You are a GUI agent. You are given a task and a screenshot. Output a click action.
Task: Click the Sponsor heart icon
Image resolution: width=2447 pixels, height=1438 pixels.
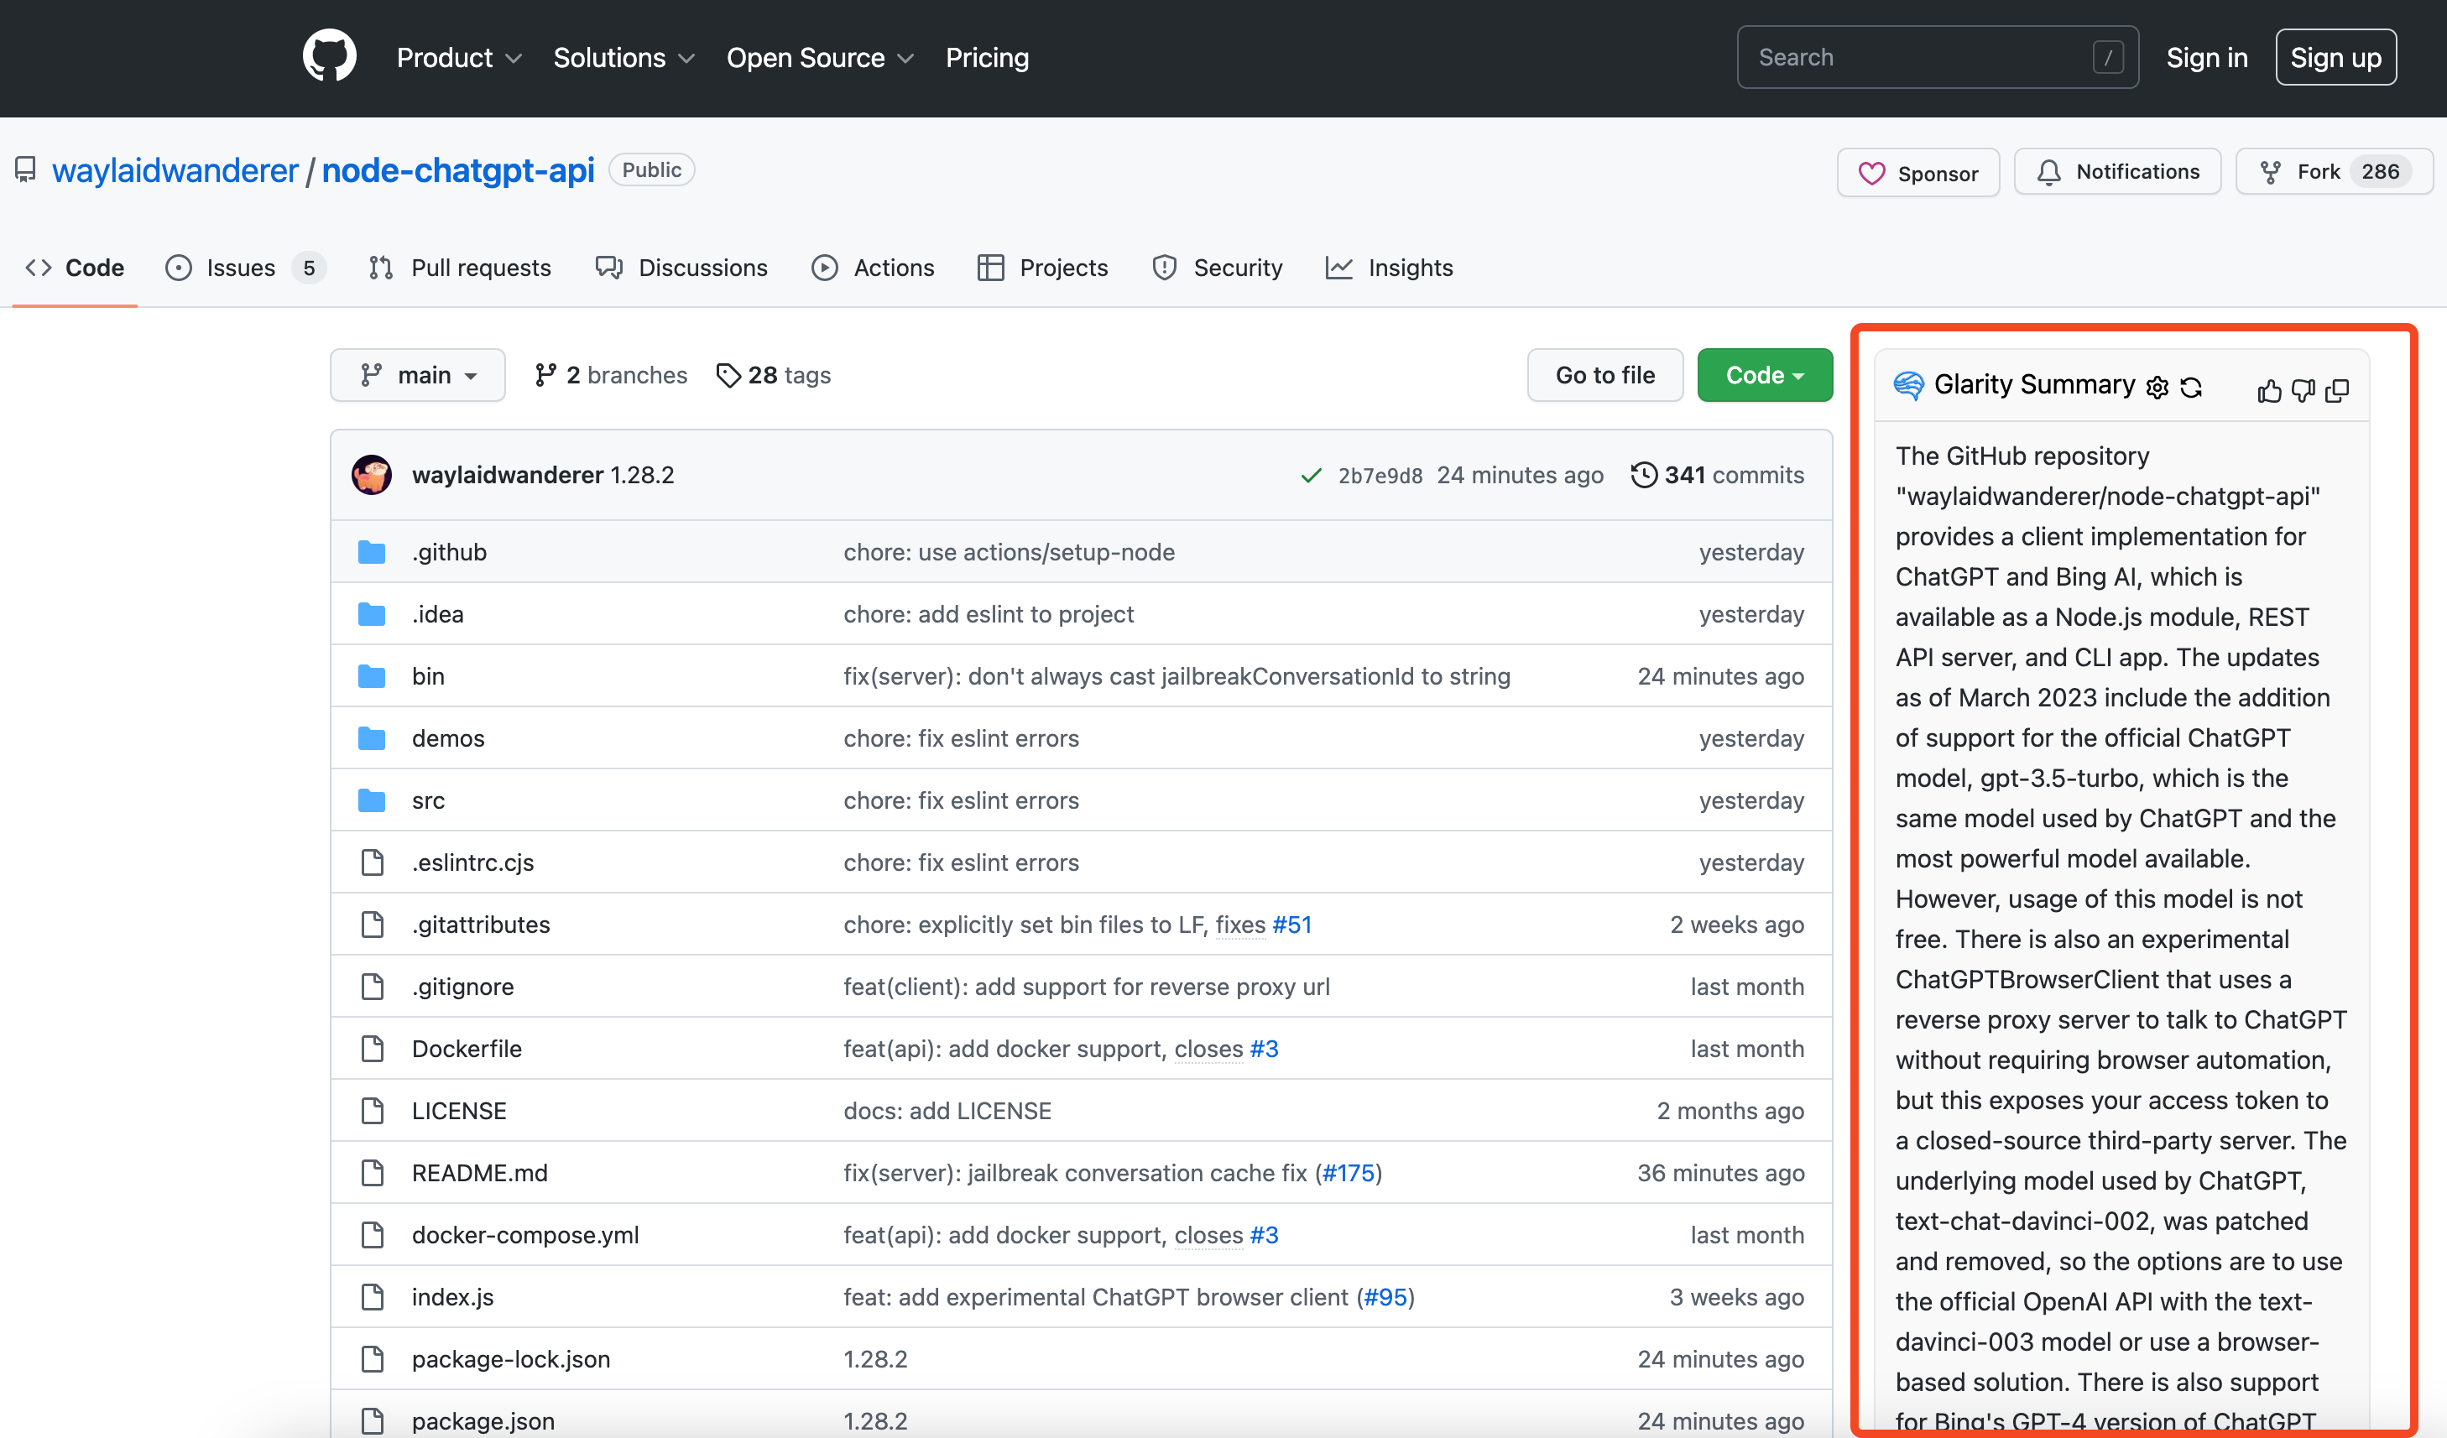(x=1874, y=173)
